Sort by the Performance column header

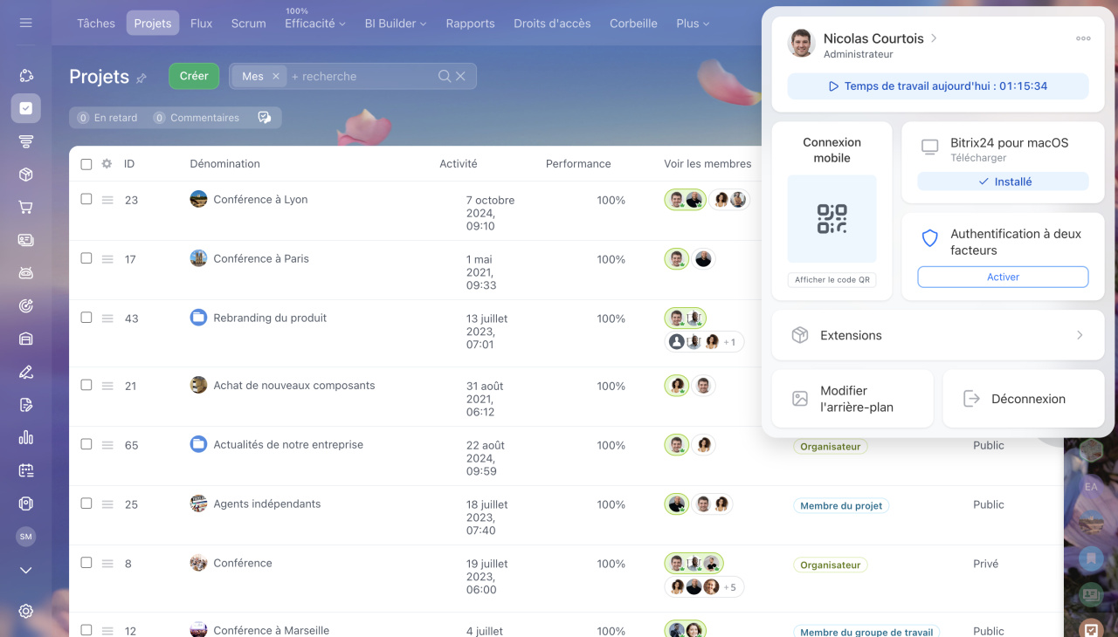578,164
